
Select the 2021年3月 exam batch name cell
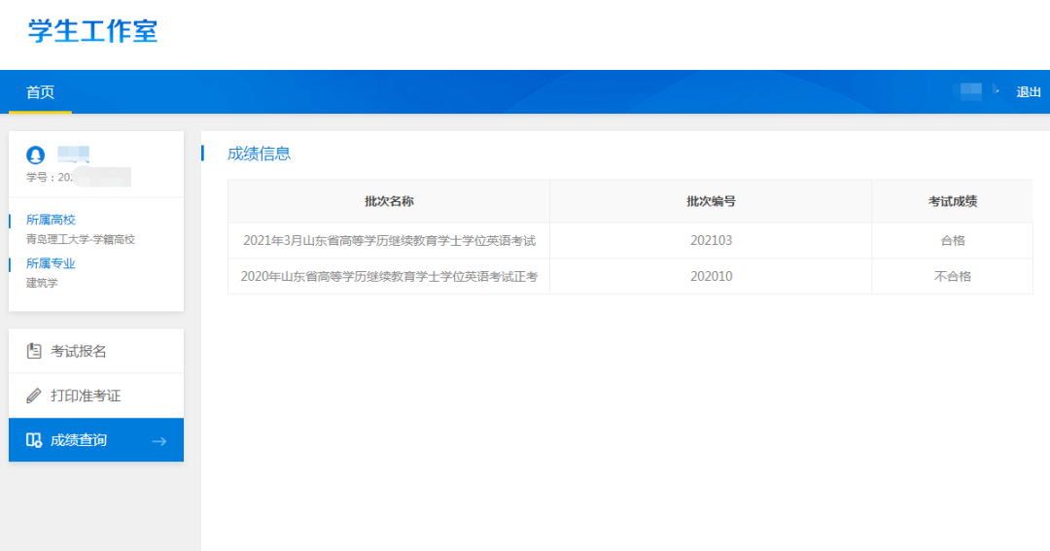click(x=389, y=240)
